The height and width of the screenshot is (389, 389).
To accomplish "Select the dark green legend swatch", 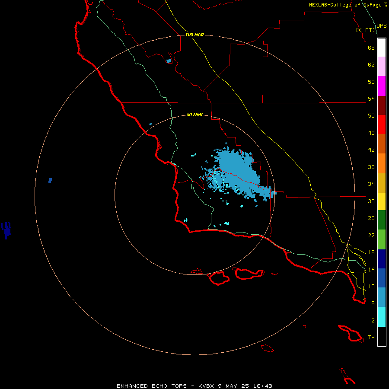I will 382,220.
